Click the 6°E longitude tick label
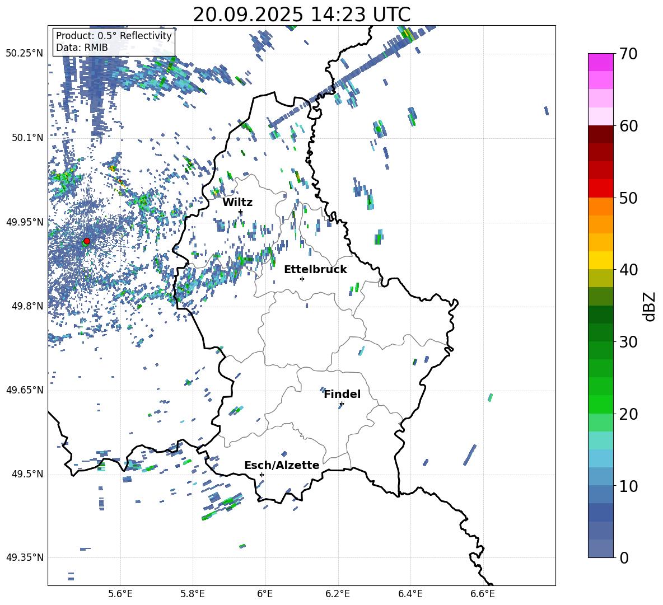Viewport: 663px width, 605px height. (x=265, y=594)
